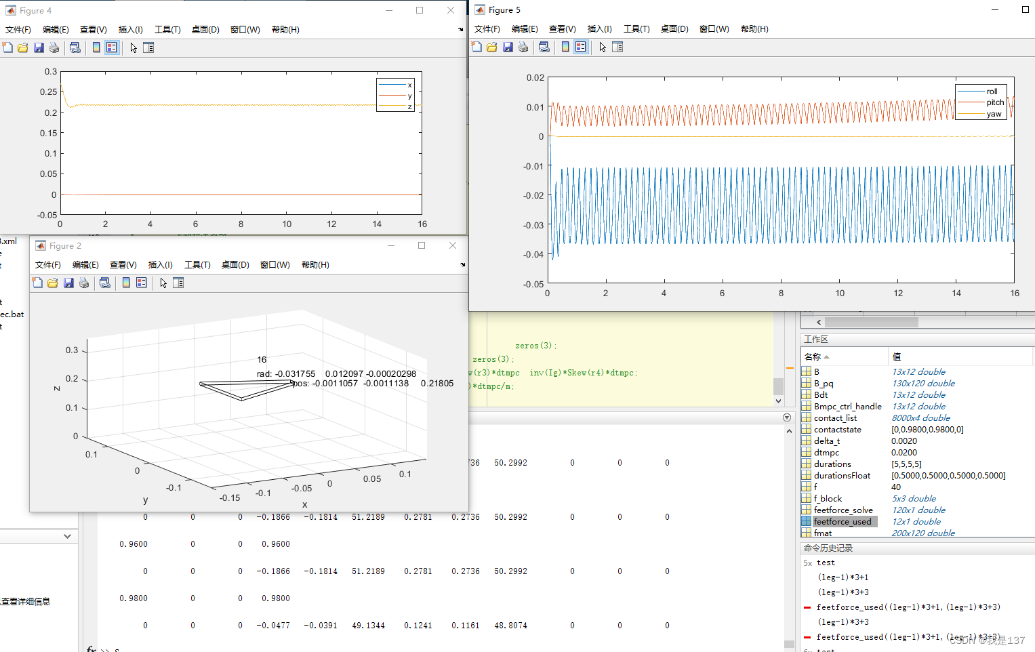Click variable icon next to fmat
The height and width of the screenshot is (652, 1035).
[807, 533]
